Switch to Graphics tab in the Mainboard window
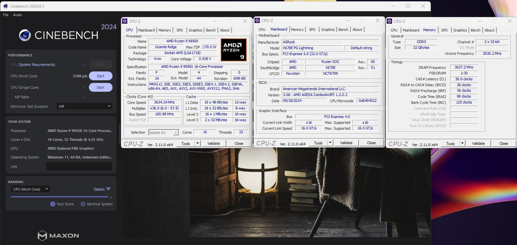The height and width of the screenshot is (245, 517). click(328, 29)
